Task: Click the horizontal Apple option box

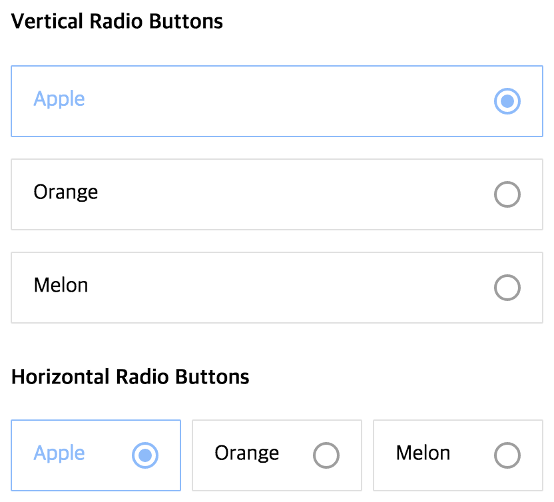Action: coord(96,455)
